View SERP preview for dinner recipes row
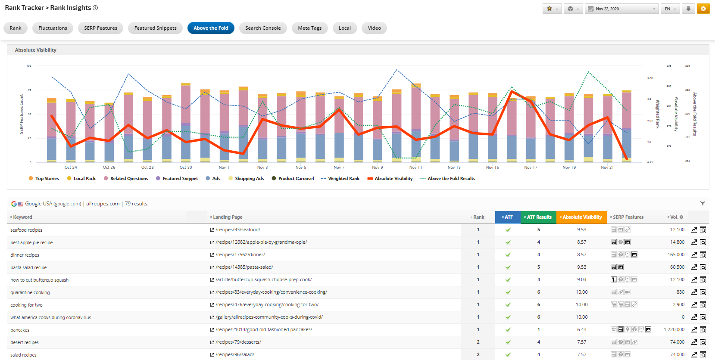Image resolution: width=715 pixels, height=360 pixels. 703,255
